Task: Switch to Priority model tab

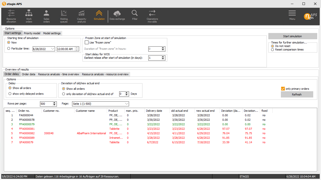Action: pos(32,33)
